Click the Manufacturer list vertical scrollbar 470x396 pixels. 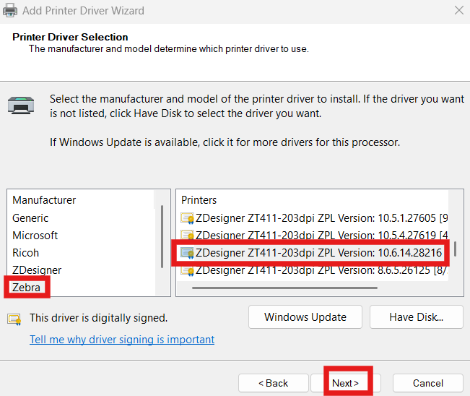162,236
